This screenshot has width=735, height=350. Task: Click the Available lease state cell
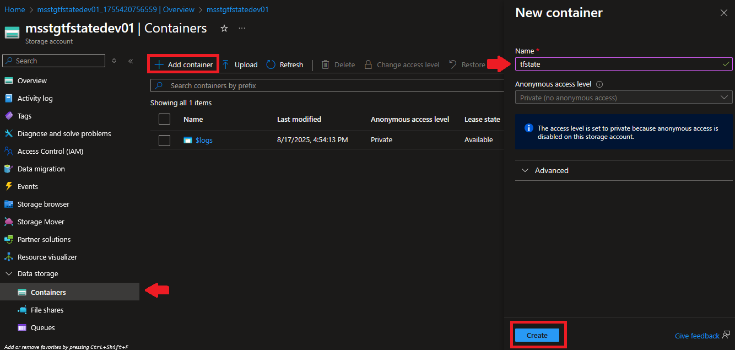click(479, 140)
